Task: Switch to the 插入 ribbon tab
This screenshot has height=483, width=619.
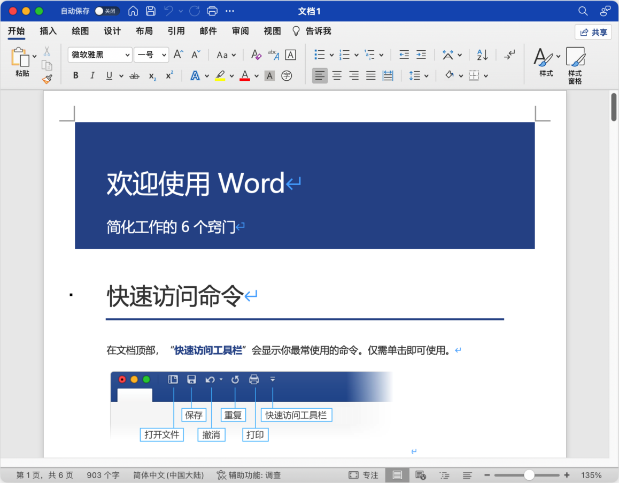Action: 48,31
